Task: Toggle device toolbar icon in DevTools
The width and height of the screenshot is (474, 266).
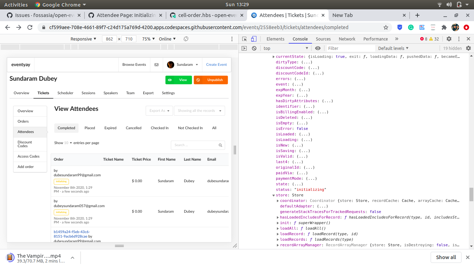Action: pyautogui.click(x=254, y=39)
